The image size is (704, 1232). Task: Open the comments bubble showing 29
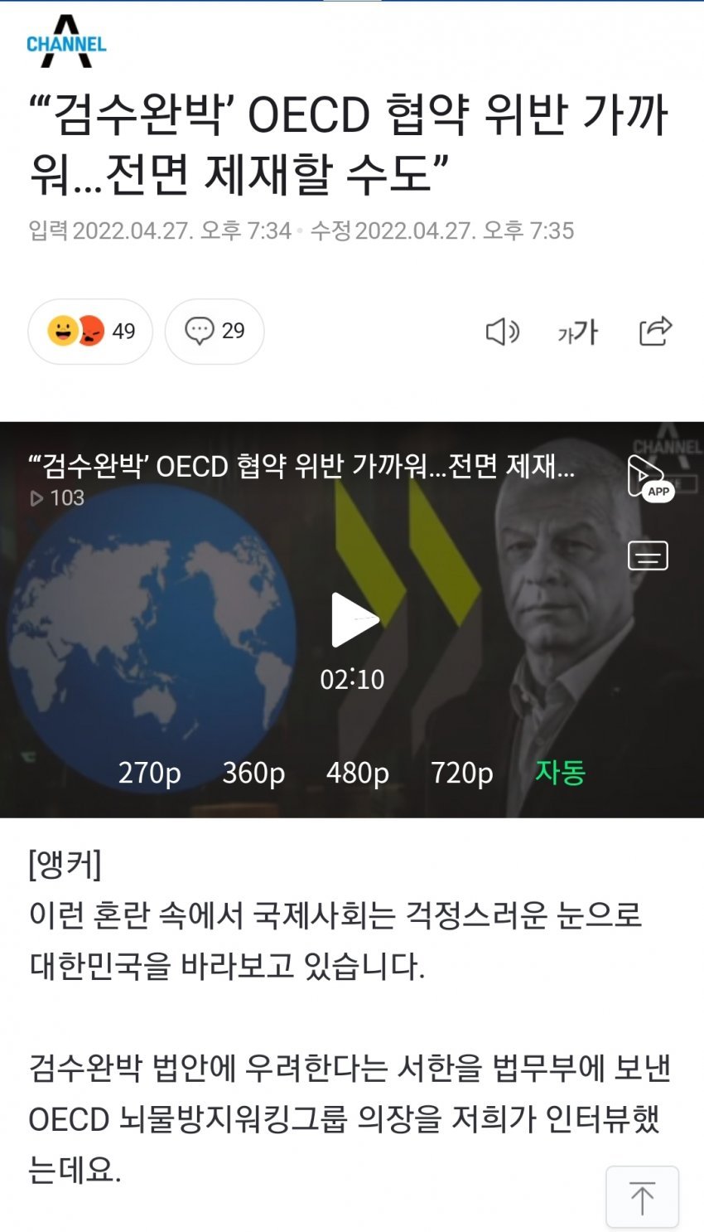215,332
